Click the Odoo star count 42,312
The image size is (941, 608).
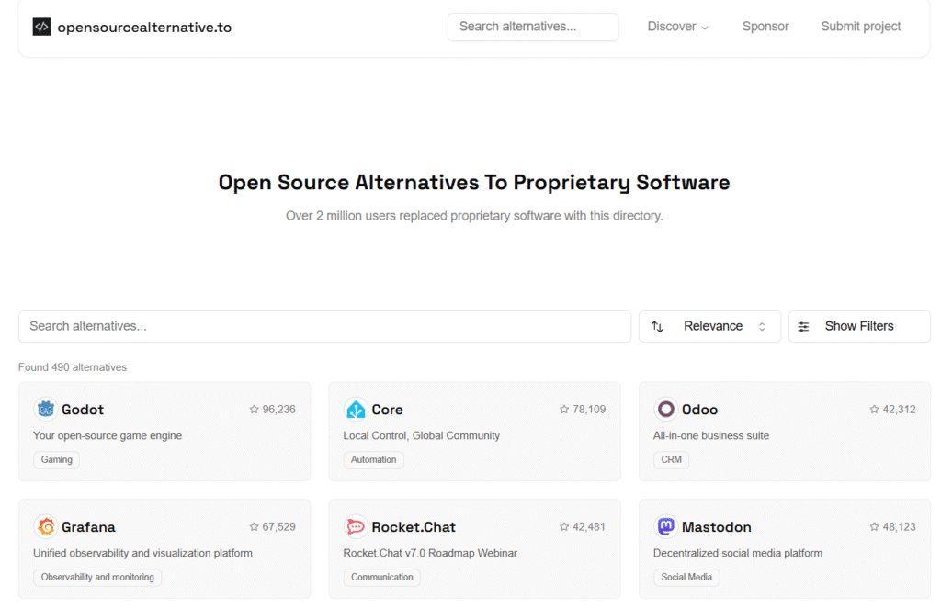click(899, 410)
